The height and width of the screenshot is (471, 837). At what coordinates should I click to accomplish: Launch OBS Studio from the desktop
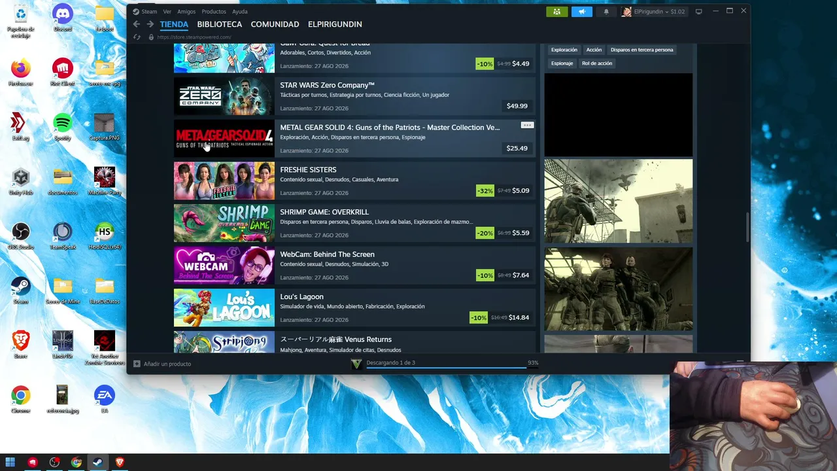[x=20, y=236]
